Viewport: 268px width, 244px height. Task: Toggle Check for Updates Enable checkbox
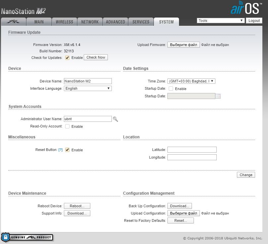(67, 58)
